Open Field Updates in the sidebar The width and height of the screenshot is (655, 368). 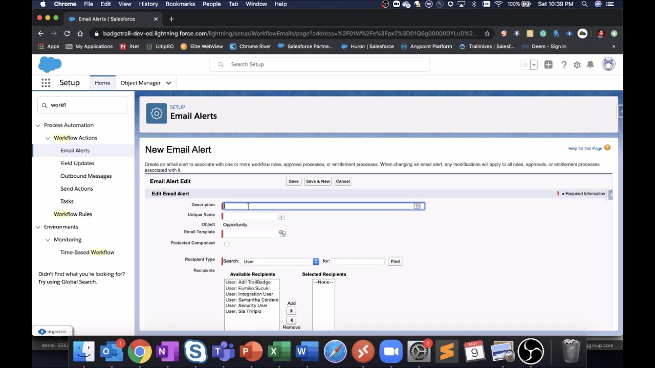tap(77, 163)
